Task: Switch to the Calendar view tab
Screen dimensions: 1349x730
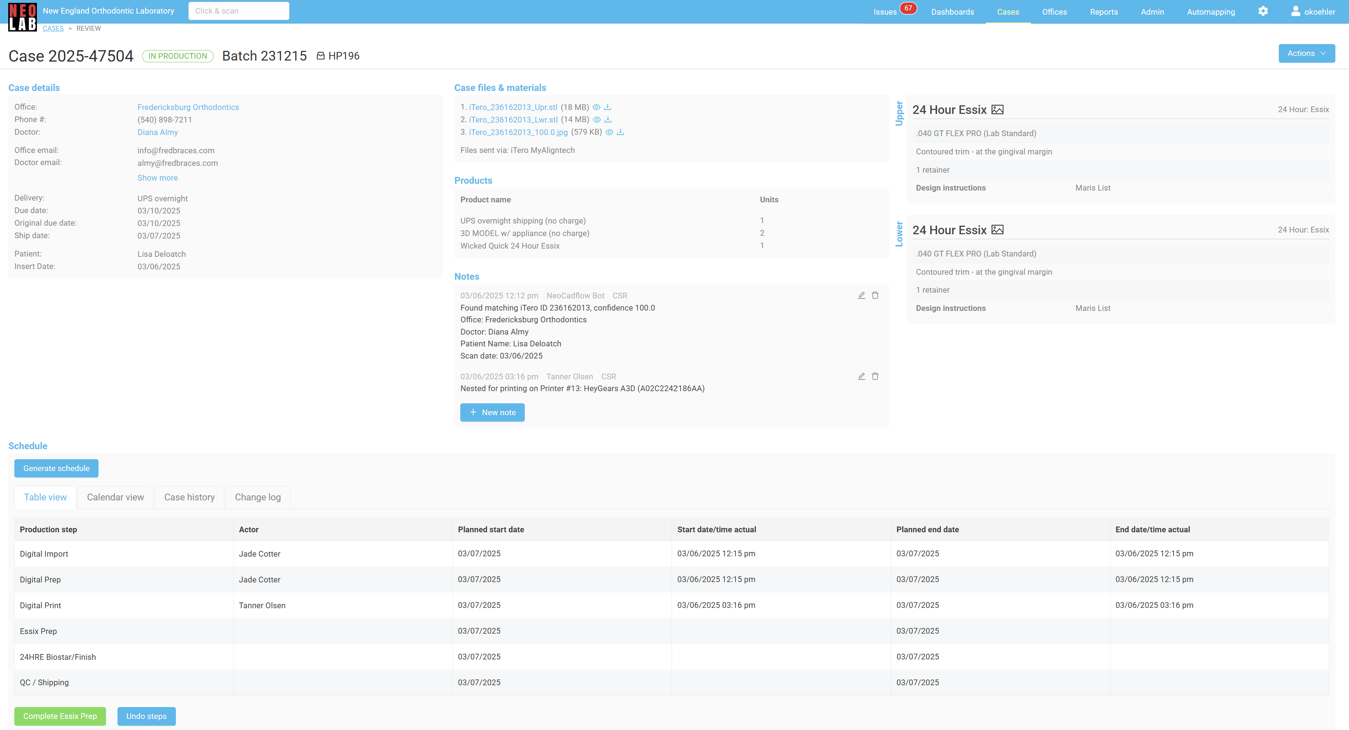Action: 115,497
